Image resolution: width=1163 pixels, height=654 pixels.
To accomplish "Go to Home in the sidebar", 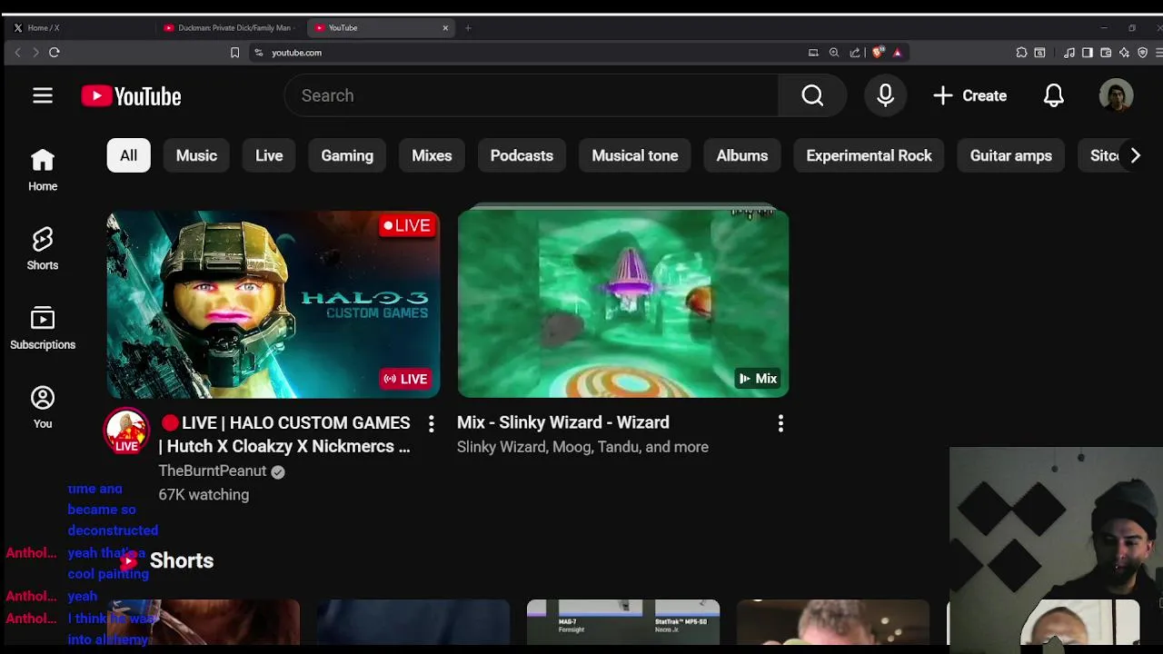I will point(43,170).
